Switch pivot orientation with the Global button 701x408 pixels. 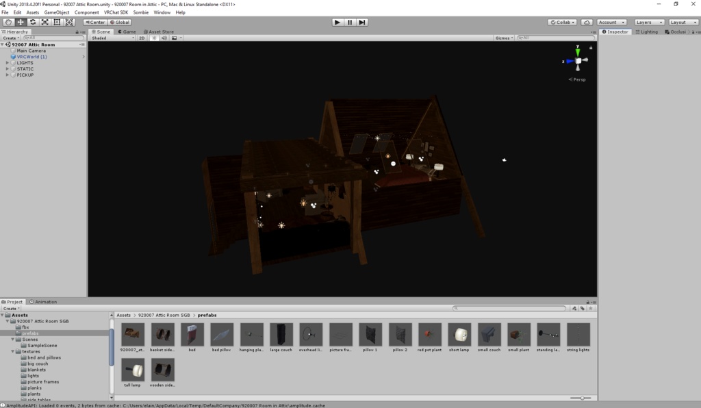point(120,22)
